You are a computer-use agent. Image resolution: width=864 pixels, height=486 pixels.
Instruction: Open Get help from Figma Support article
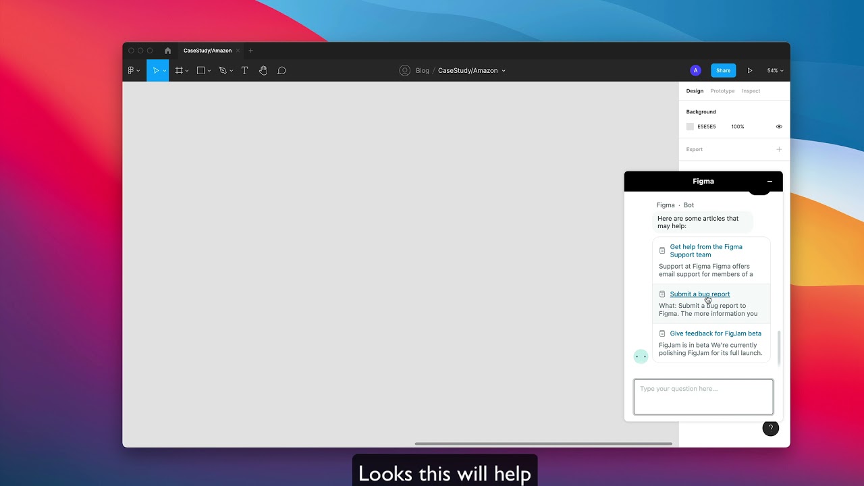tap(706, 250)
